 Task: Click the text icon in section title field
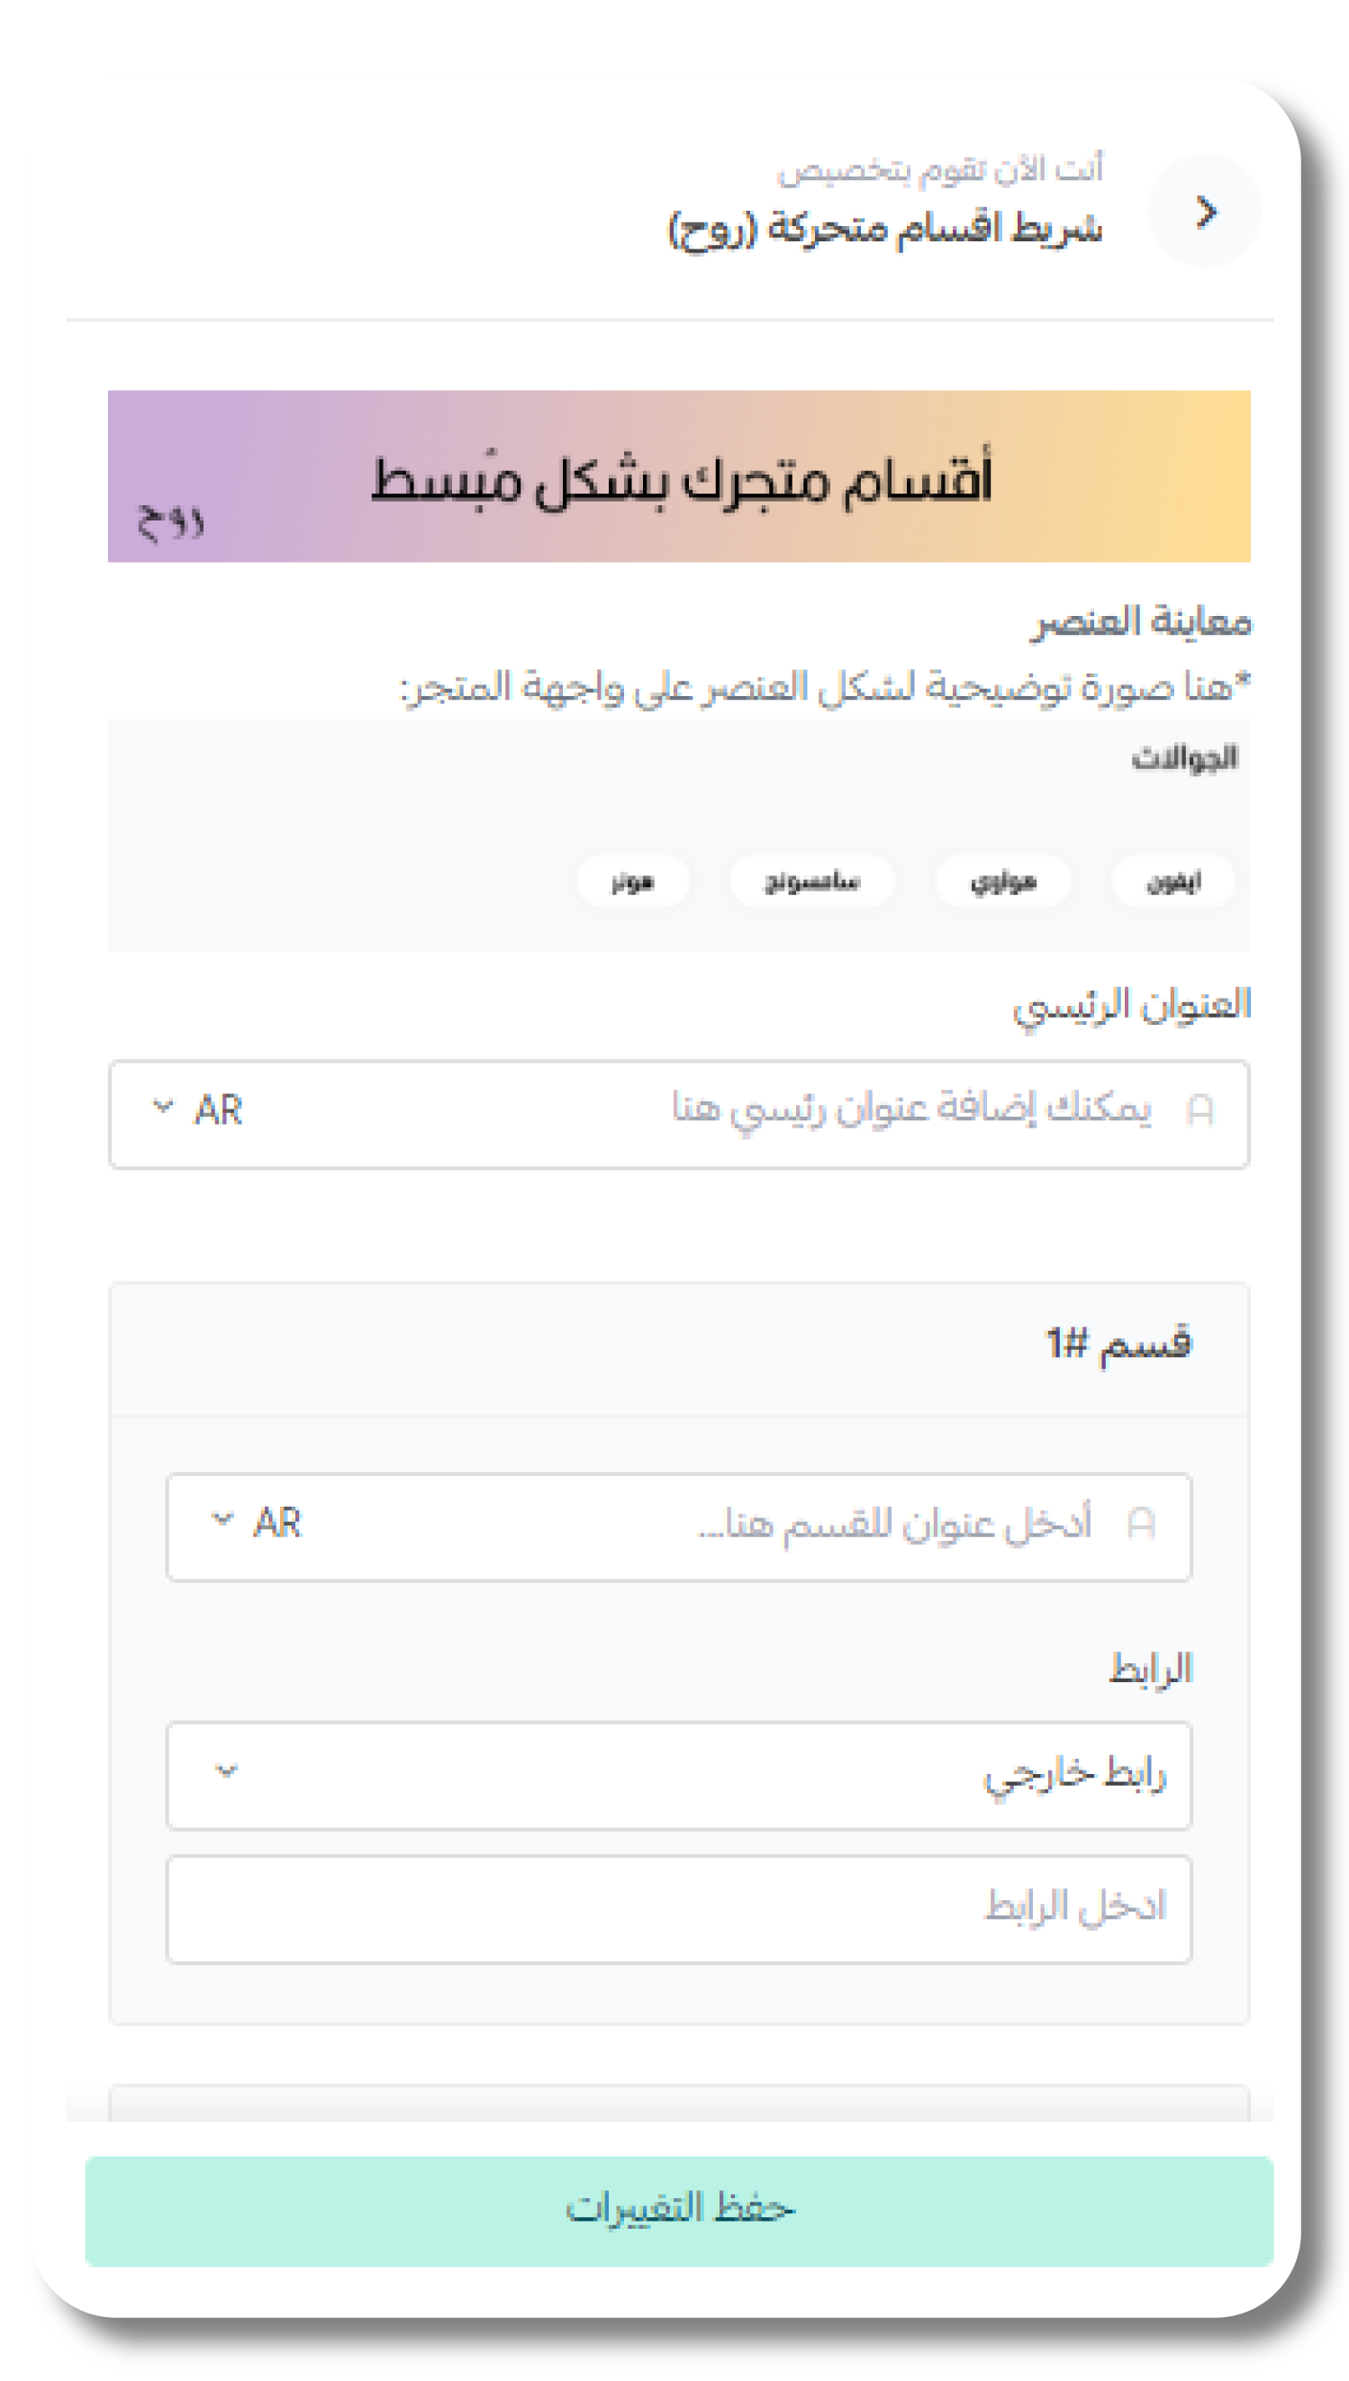pos(1141,1523)
